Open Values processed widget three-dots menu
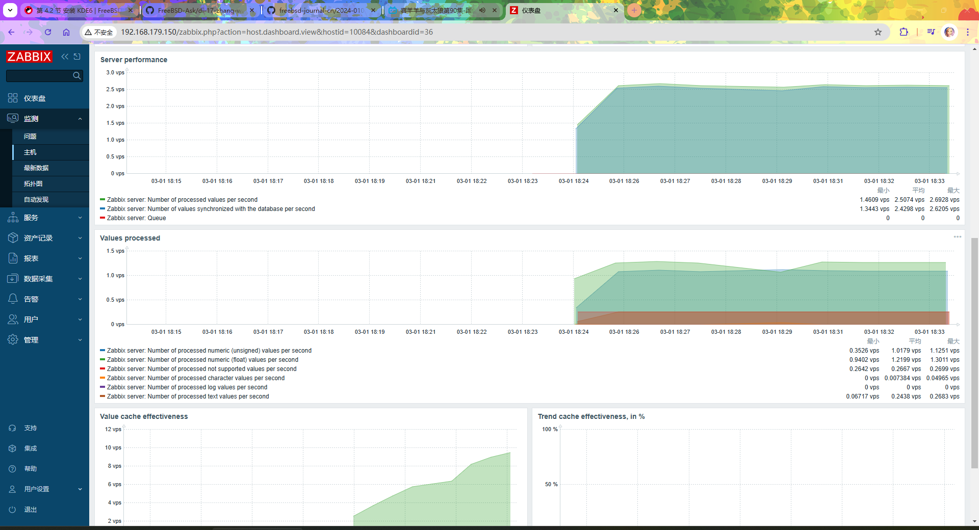Image resolution: width=979 pixels, height=530 pixels. pyautogui.click(x=957, y=237)
